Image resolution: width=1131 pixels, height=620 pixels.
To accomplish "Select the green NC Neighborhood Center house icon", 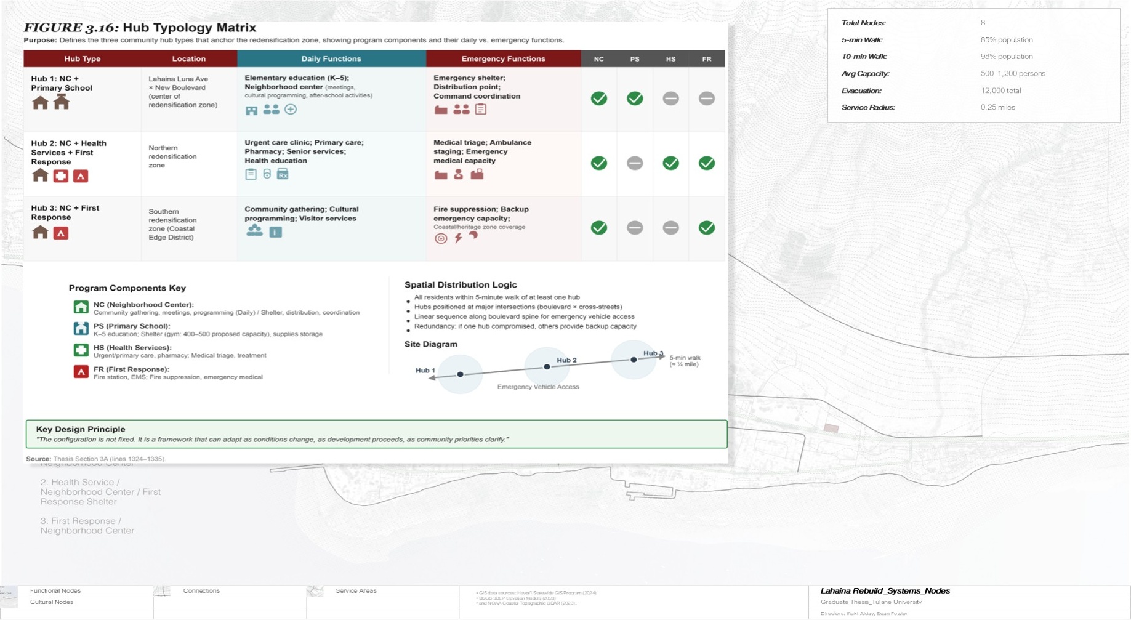I will 81,306.
